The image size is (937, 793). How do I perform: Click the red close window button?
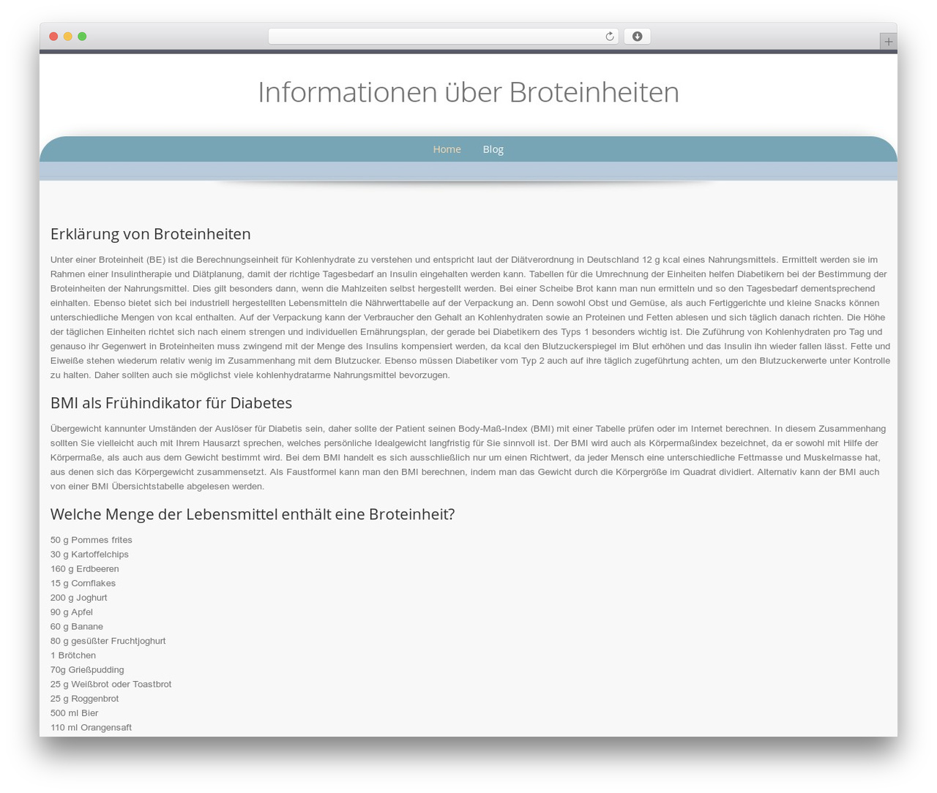tap(53, 37)
